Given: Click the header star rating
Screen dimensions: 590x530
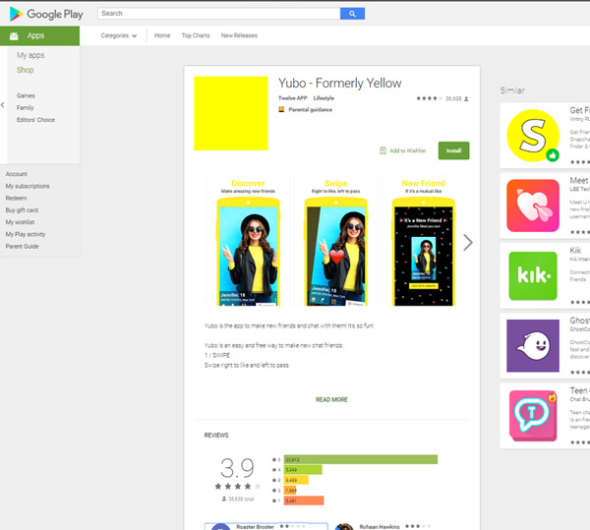Looking at the screenshot, I should click(429, 98).
